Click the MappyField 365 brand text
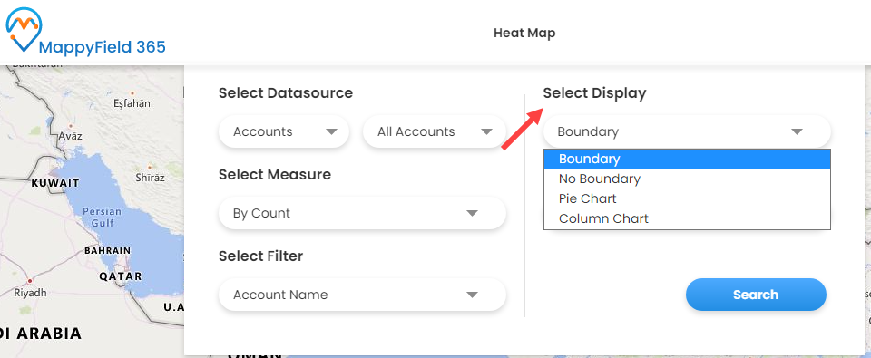This screenshot has height=358, width=871. [103, 47]
